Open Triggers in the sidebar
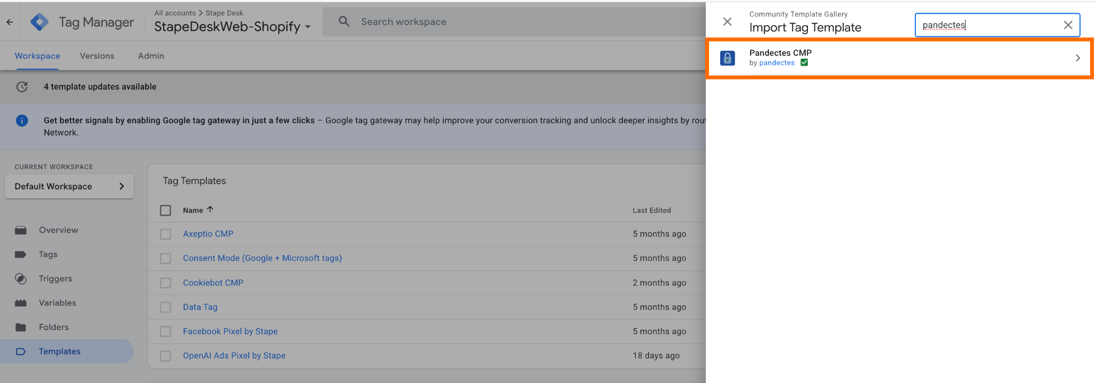Image resolution: width=1095 pixels, height=383 pixels. (x=55, y=278)
